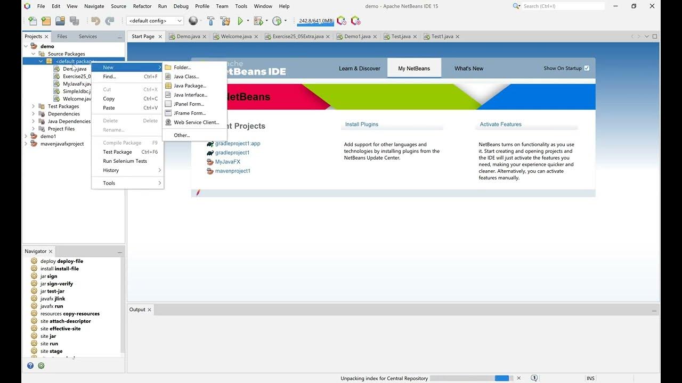Click the Build Project hammer icon

(x=210, y=21)
